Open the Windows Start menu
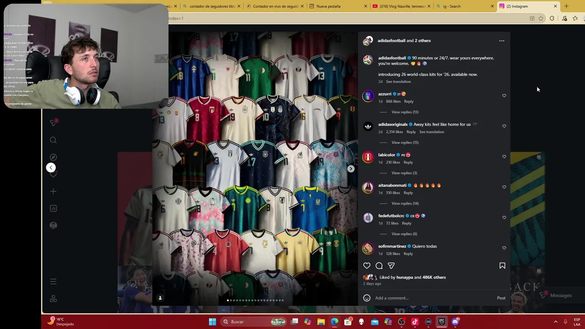585x329 pixels. tap(213, 322)
